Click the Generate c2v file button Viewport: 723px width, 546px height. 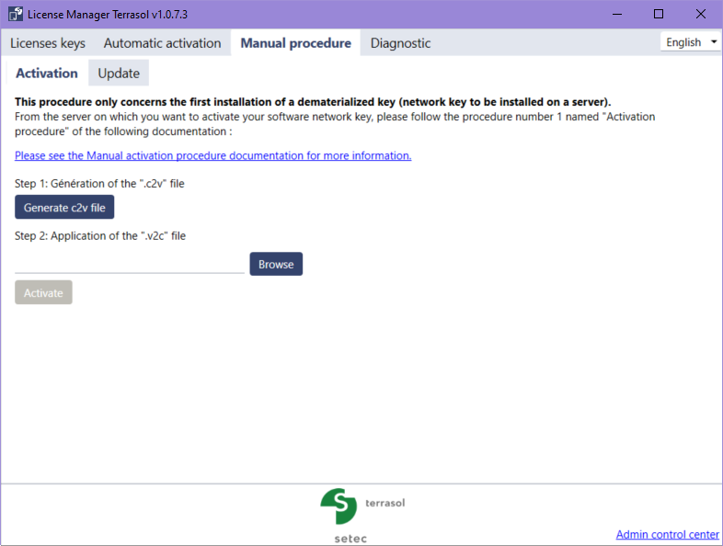coord(64,208)
